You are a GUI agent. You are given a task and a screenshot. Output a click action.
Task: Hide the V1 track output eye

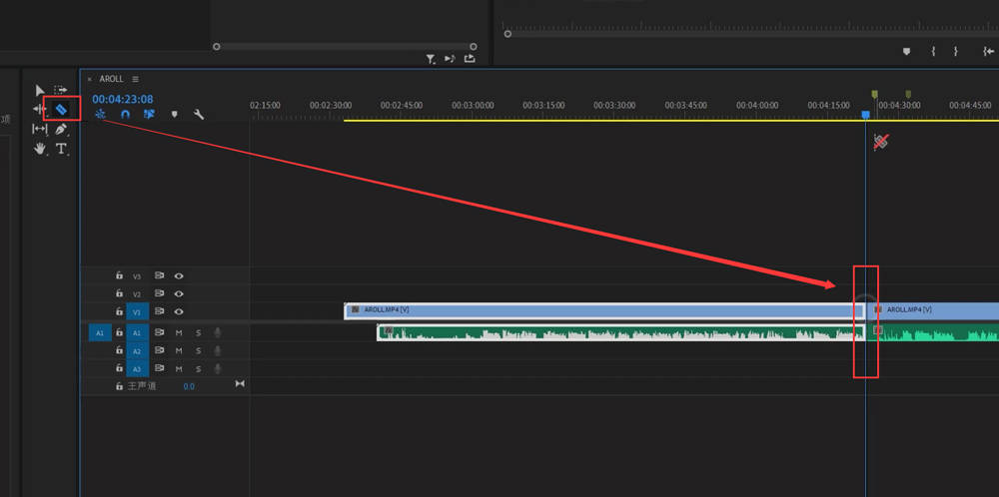[x=179, y=311]
